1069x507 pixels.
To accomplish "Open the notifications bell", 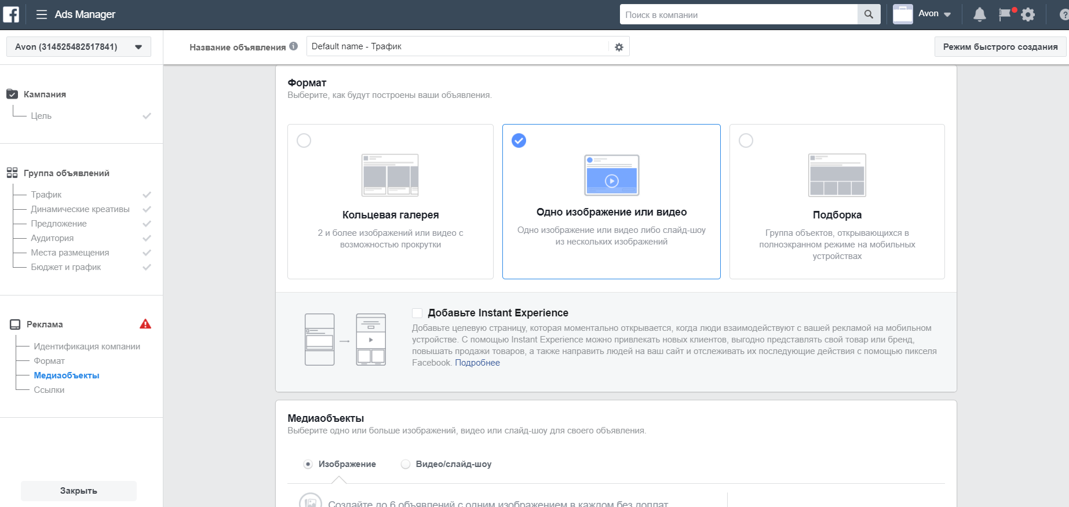I will [980, 14].
